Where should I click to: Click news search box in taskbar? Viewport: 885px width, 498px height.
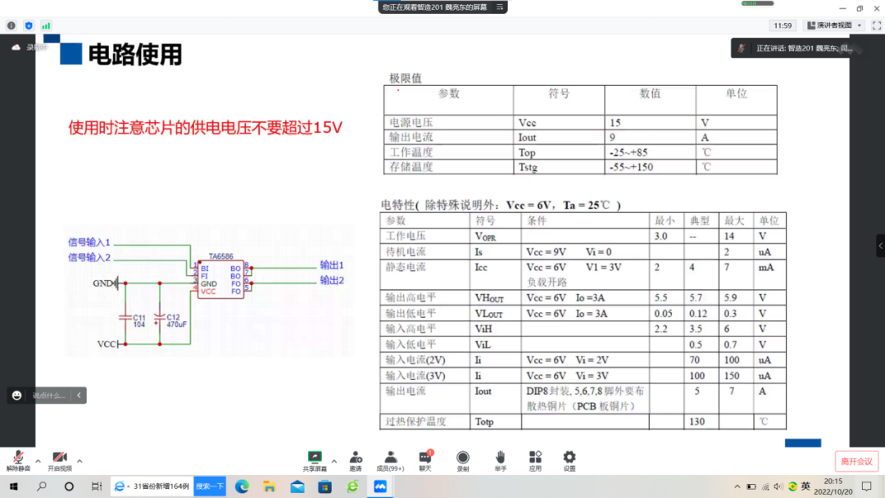tap(152, 487)
